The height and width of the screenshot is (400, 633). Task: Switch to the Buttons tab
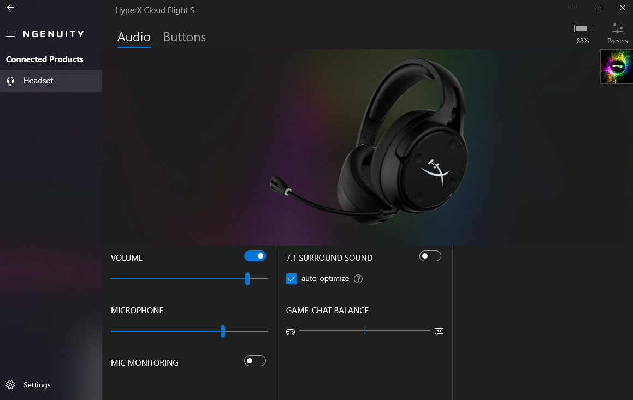(x=185, y=37)
